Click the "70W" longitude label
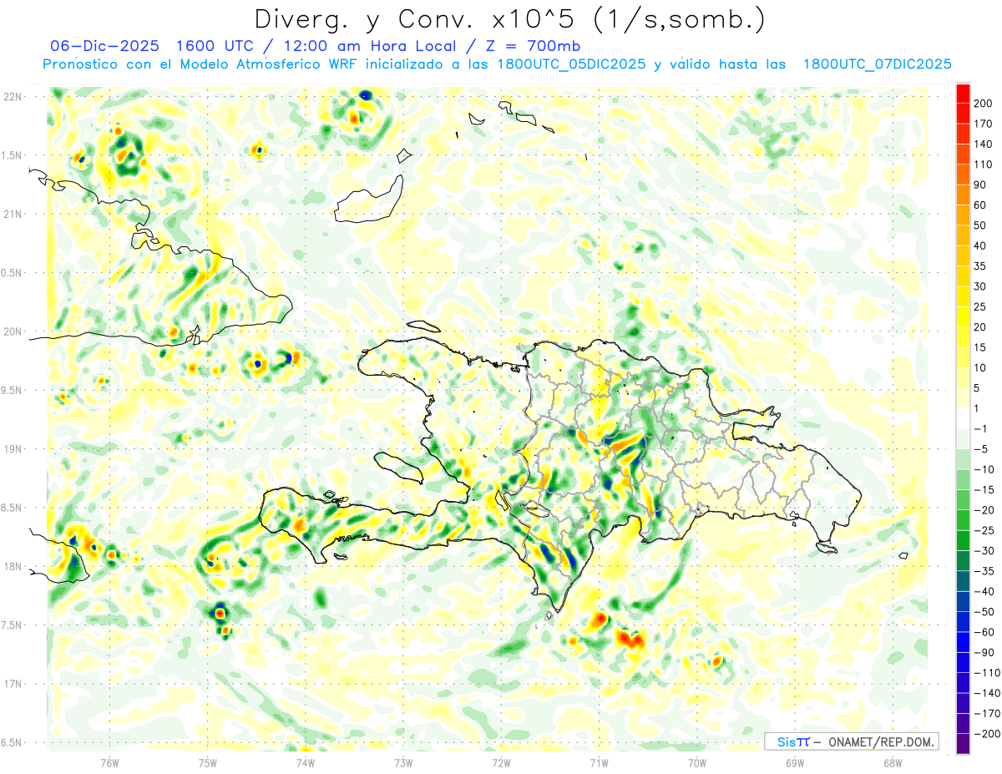 coord(697,761)
